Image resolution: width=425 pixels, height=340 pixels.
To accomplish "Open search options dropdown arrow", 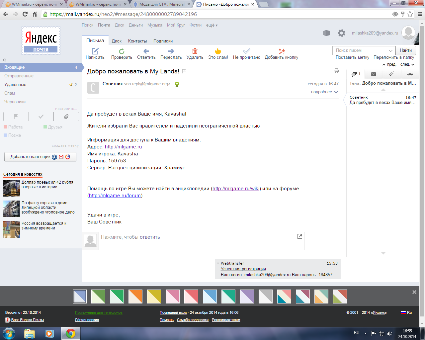I will 391,50.
